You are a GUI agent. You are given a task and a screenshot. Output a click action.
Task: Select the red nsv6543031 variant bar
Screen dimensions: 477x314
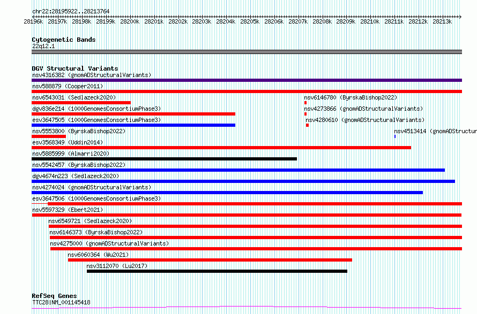(x=81, y=103)
